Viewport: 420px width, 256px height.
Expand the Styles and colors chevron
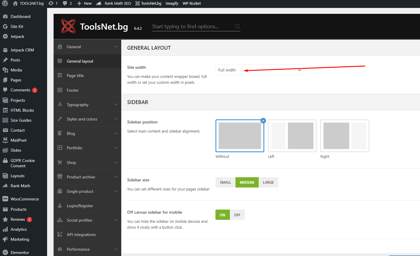[116, 119]
